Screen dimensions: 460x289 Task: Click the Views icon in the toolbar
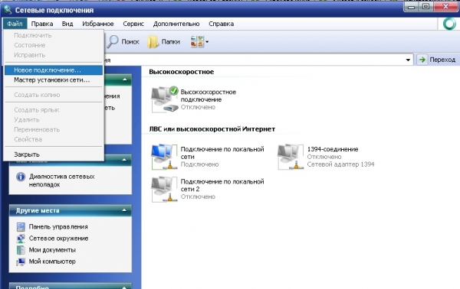pos(197,41)
